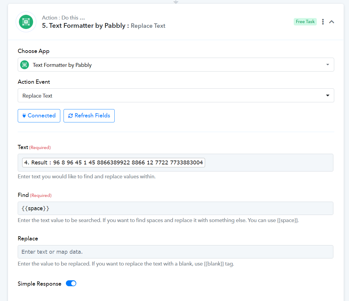Click the Connected button
Viewport: 349px width, 301px height.
(x=39, y=116)
